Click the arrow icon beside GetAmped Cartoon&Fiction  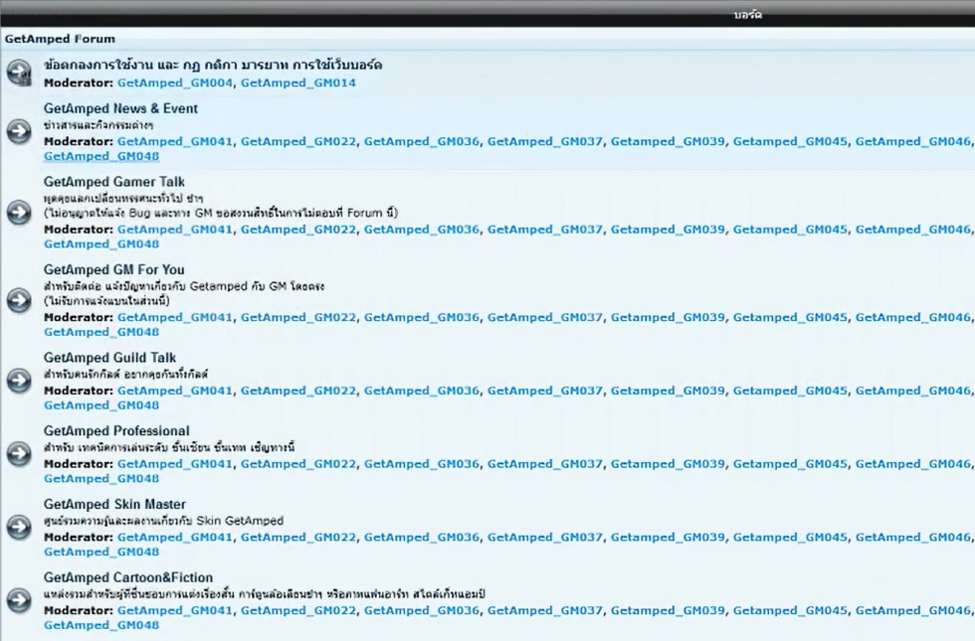pyautogui.click(x=19, y=600)
